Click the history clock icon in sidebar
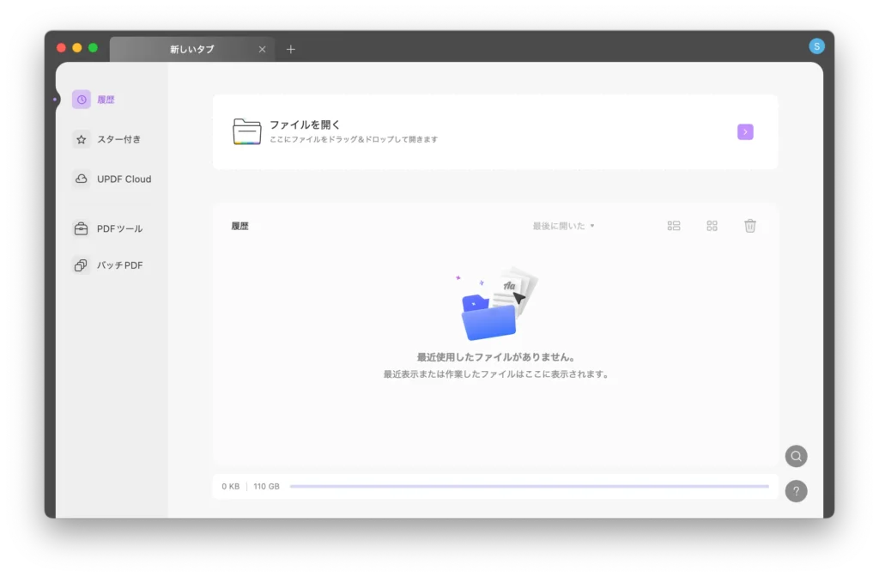 (x=82, y=100)
